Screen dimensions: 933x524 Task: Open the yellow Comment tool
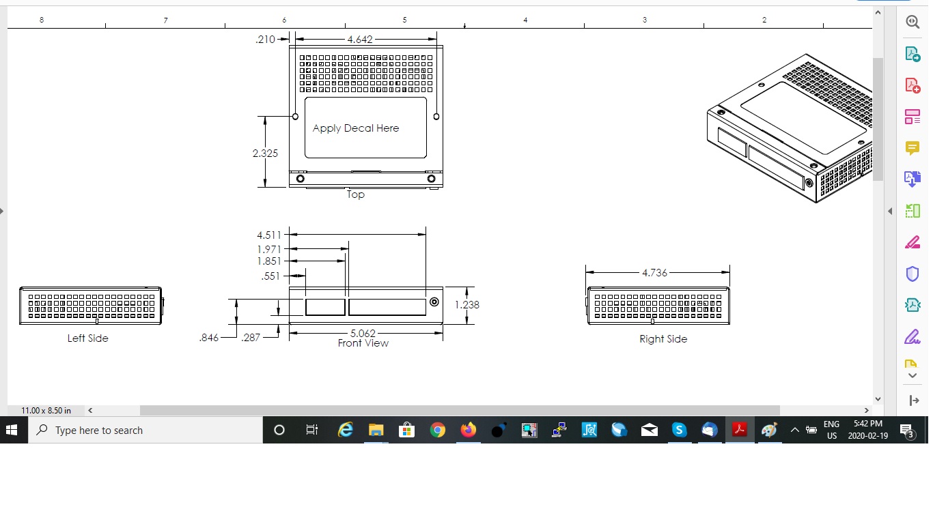point(913,148)
